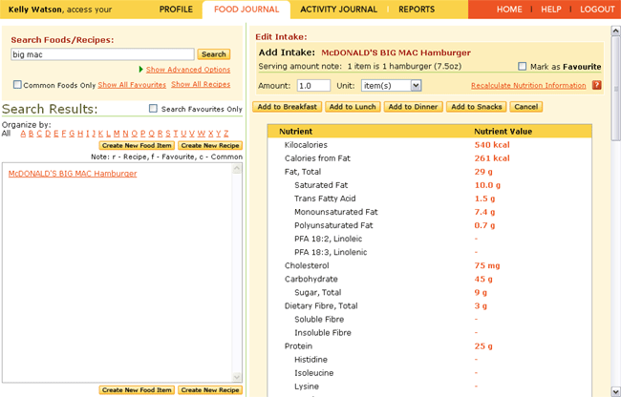Open McDONALD'S BIG MAC Hamburger result
The image size is (621, 397).
pos(73,174)
